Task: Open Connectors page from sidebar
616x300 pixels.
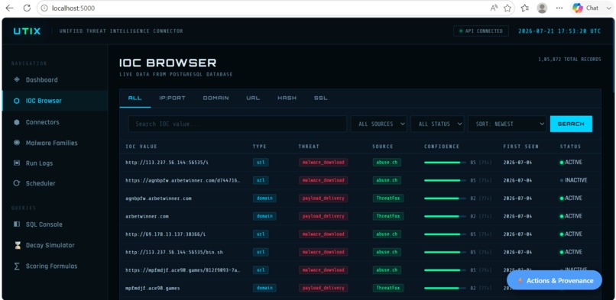Action: 43,122
